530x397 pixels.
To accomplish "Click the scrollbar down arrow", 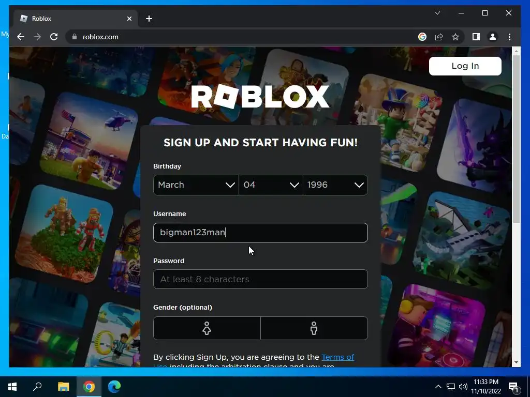I will [516, 362].
